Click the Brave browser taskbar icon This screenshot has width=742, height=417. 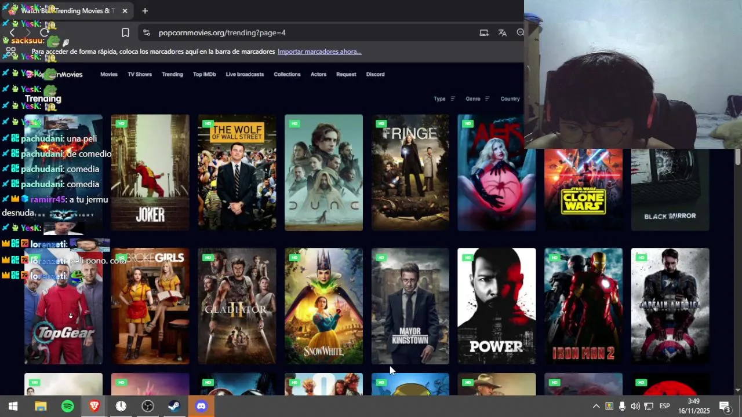(94, 406)
